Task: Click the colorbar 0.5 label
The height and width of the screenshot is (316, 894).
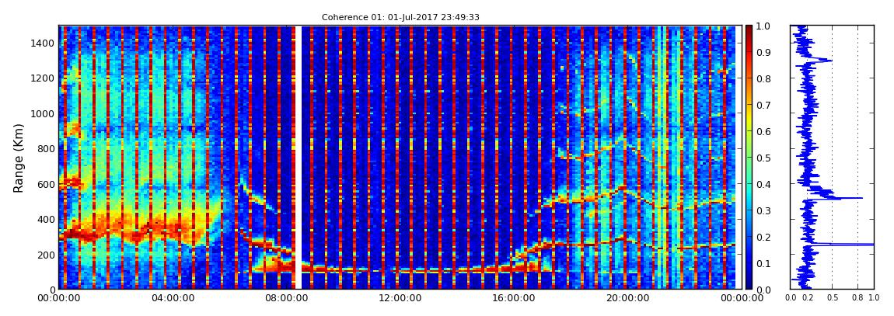Action: (763, 158)
